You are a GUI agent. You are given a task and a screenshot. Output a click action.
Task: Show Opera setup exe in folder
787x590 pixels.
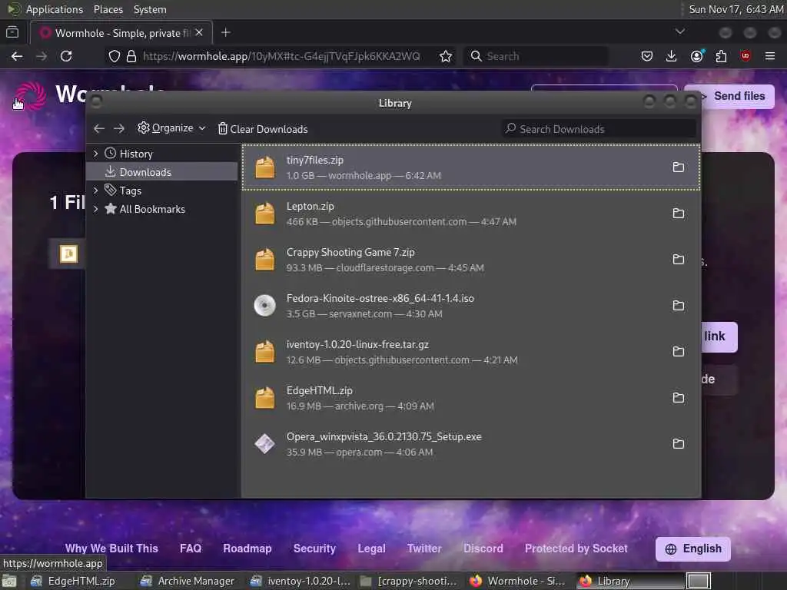[x=678, y=443]
